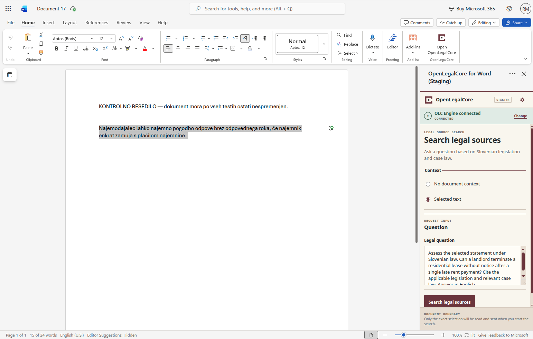This screenshot has height=339, width=533.
Task: Open the Review tab
Action: [x=124, y=22]
